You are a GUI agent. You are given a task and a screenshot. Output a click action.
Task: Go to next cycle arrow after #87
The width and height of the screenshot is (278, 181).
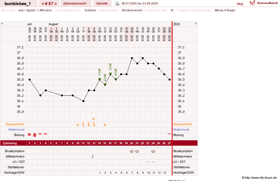[x=56, y=4]
